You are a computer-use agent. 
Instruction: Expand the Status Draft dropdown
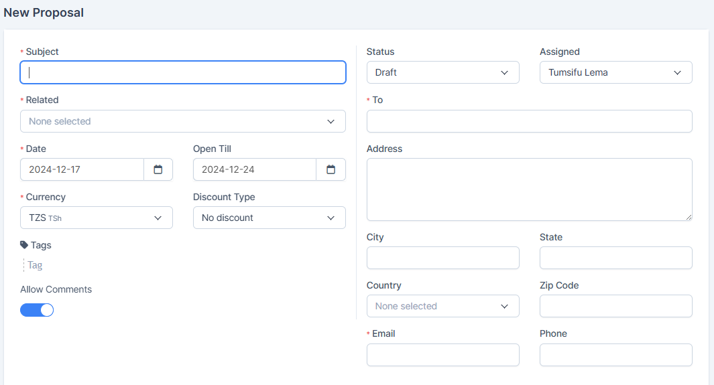pyautogui.click(x=442, y=72)
